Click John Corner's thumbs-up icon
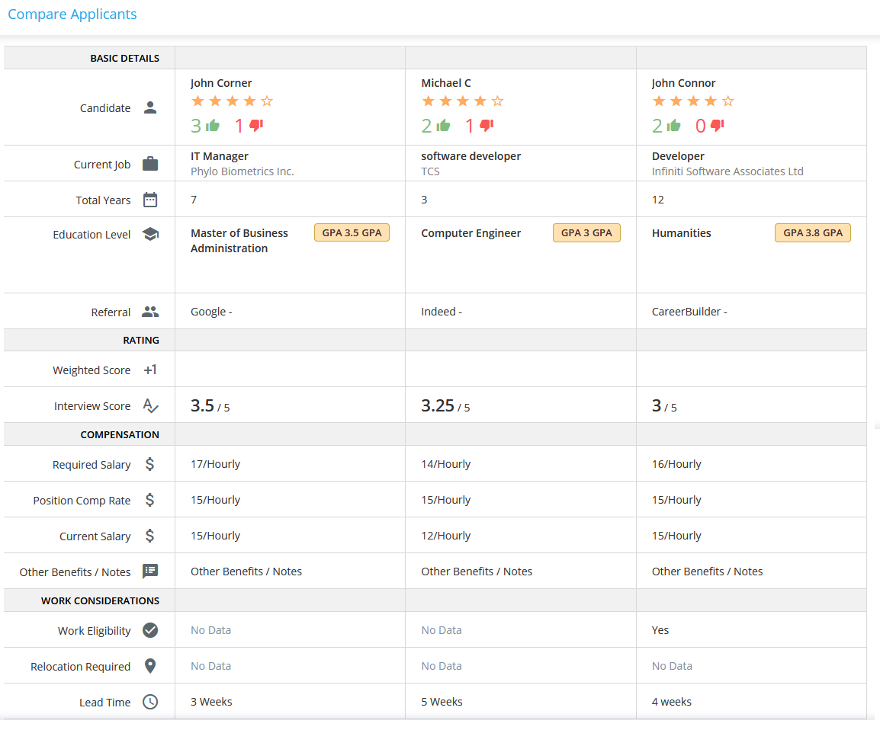The image size is (880, 730). (213, 126)
